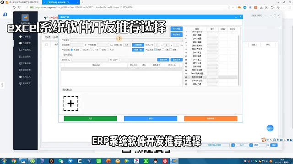293x164 pixels.
Task: Click the Sogou input method S icon
Action: pyautogui.click(x=264, y=140)
